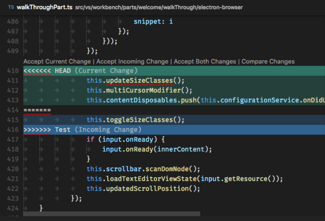This screenshot has width=325, height=221.
Task: Click this.scrollbar.scanDomNode() code line
Action: 143,169
